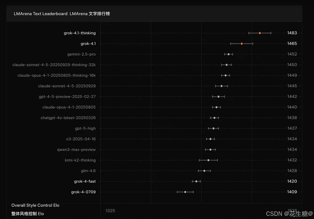This screenshot has height=219, width=314.
Task: Select the claude-opus-4-1-20250805 label
Action: pos(69,107)
